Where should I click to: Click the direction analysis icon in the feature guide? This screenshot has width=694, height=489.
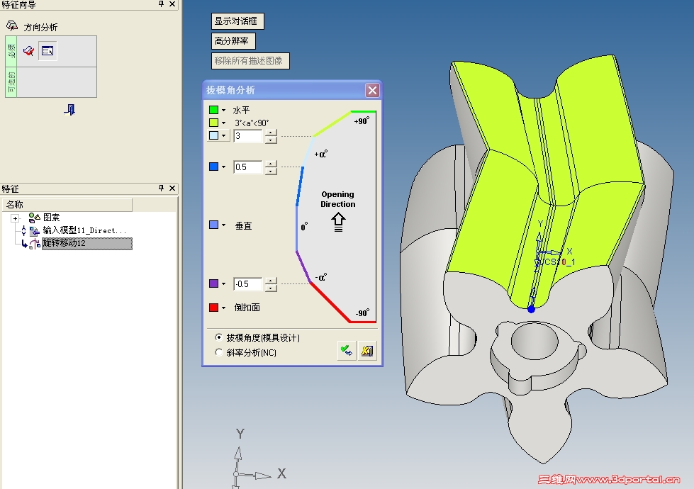(12, 26)
